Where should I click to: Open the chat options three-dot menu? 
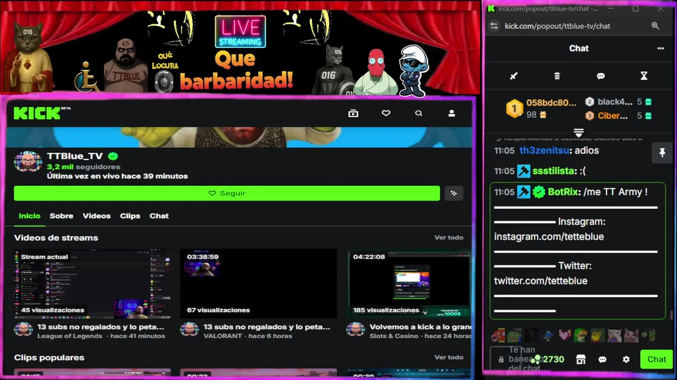click(661, 48)
